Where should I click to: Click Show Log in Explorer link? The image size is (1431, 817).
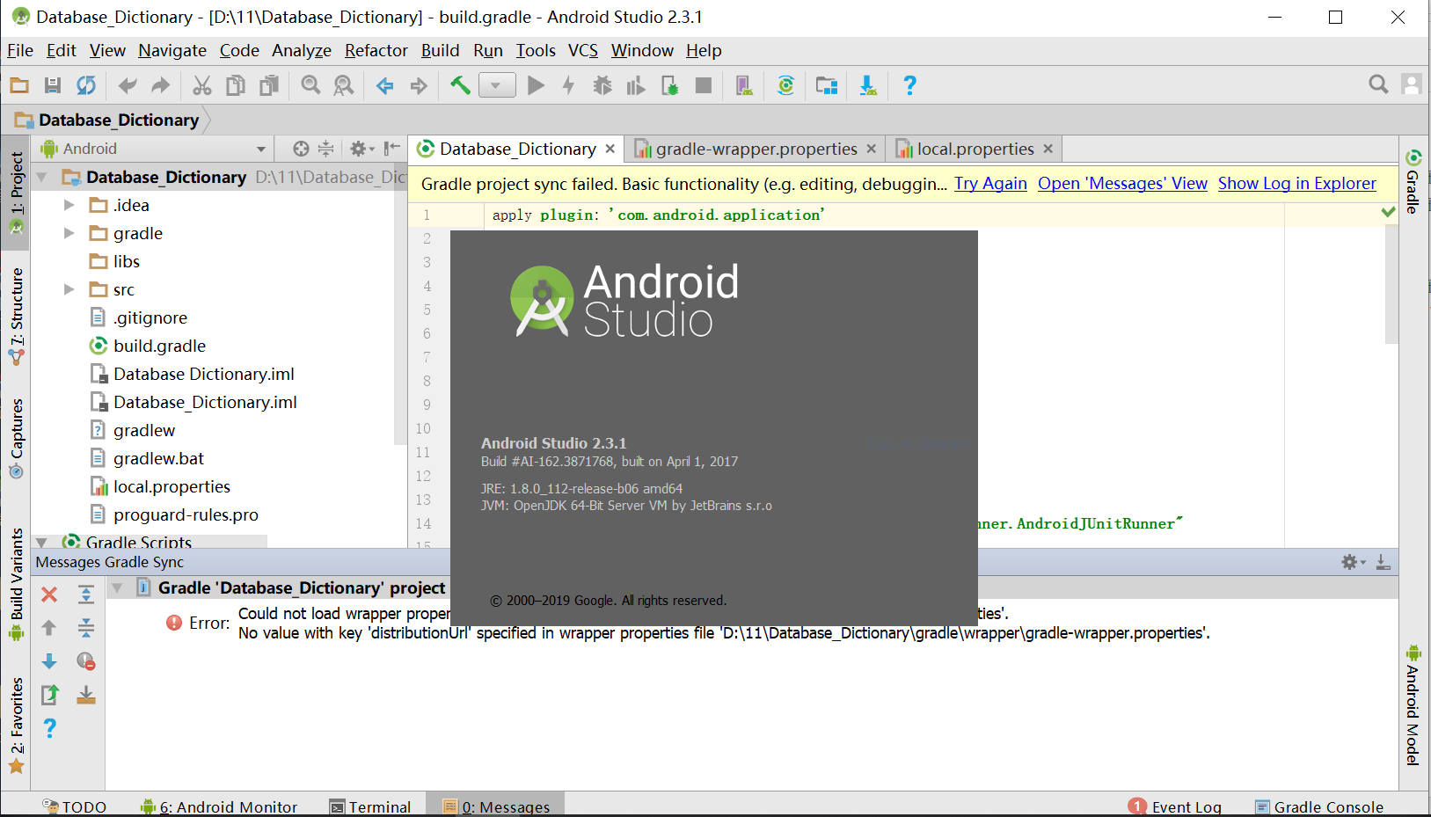pos(1296,183)
